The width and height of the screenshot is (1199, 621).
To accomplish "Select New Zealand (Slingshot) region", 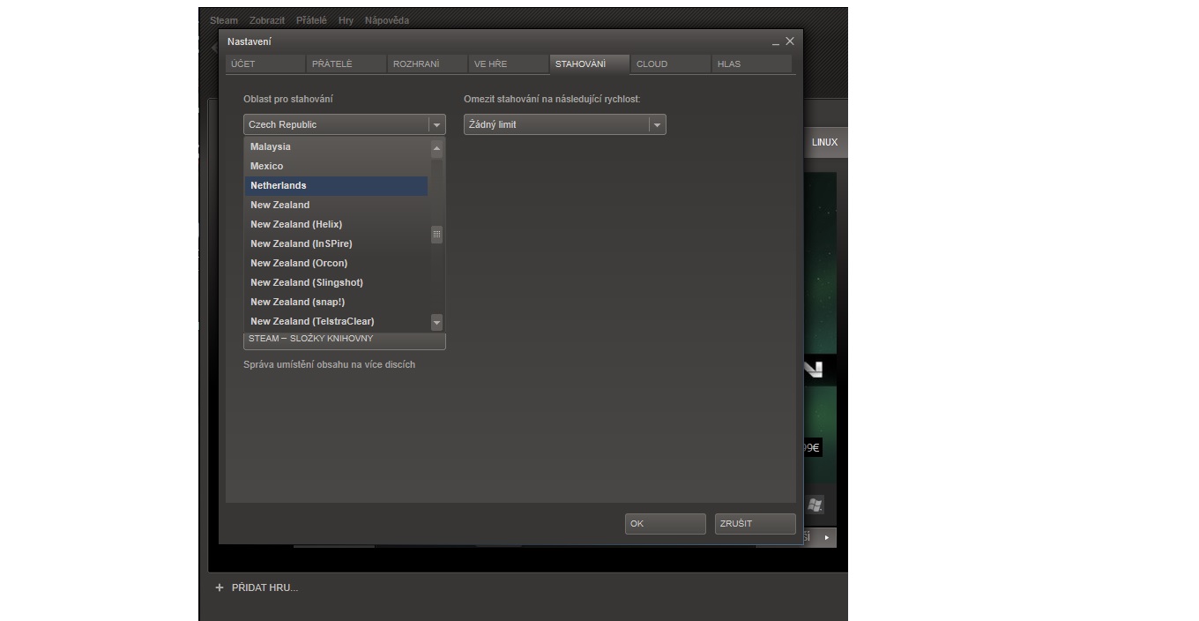I will click(x=336, y=282).
